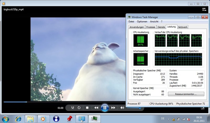The height and width of the screenshot is (123, 210).
Task: Toggle repeat in Media Player controls
Action: point(79,108)
